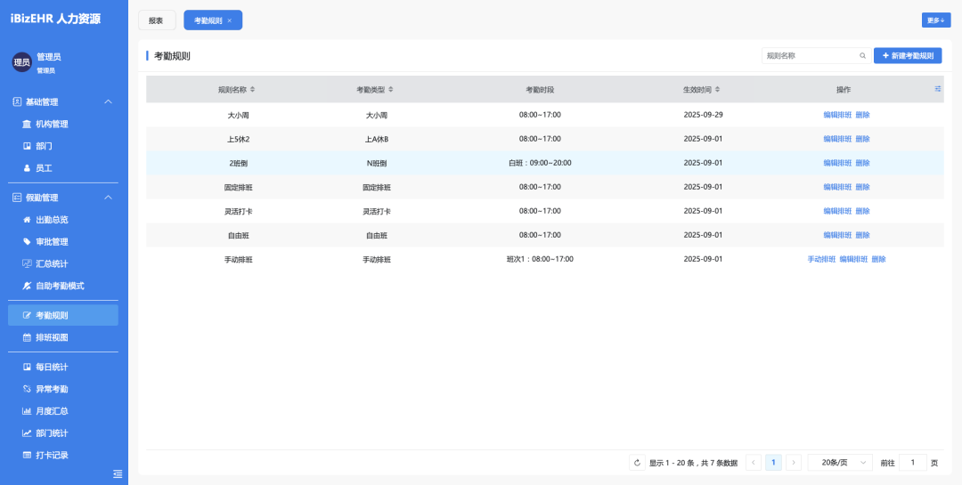Screen dimensions: 962x485
Task: Click the search magnifier icon in 规则名称 field
Action: pos(862,56)
